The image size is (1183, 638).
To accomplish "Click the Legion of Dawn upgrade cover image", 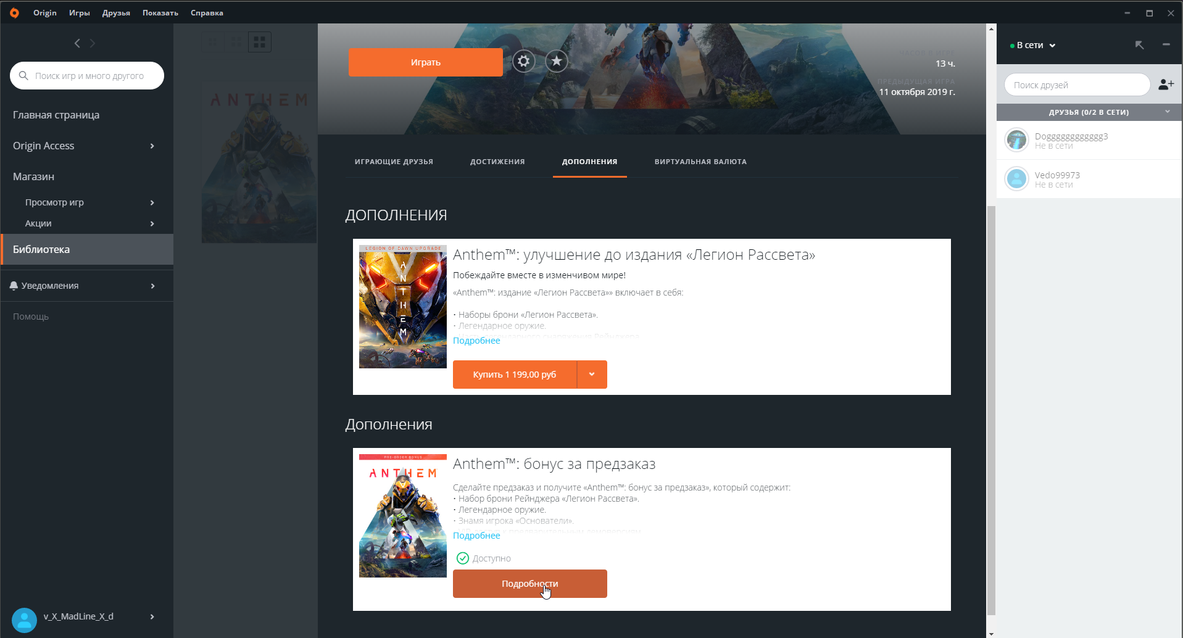I will (x=403, y=307).
